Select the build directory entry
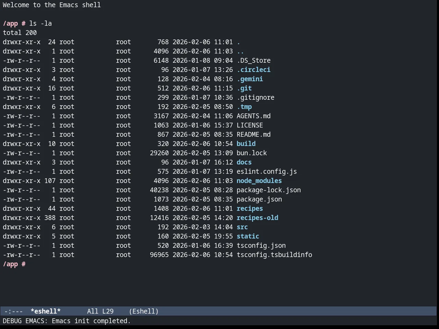The width and height of the screenshot is (439, 329). pyautogui.click(x=246, y=144)
